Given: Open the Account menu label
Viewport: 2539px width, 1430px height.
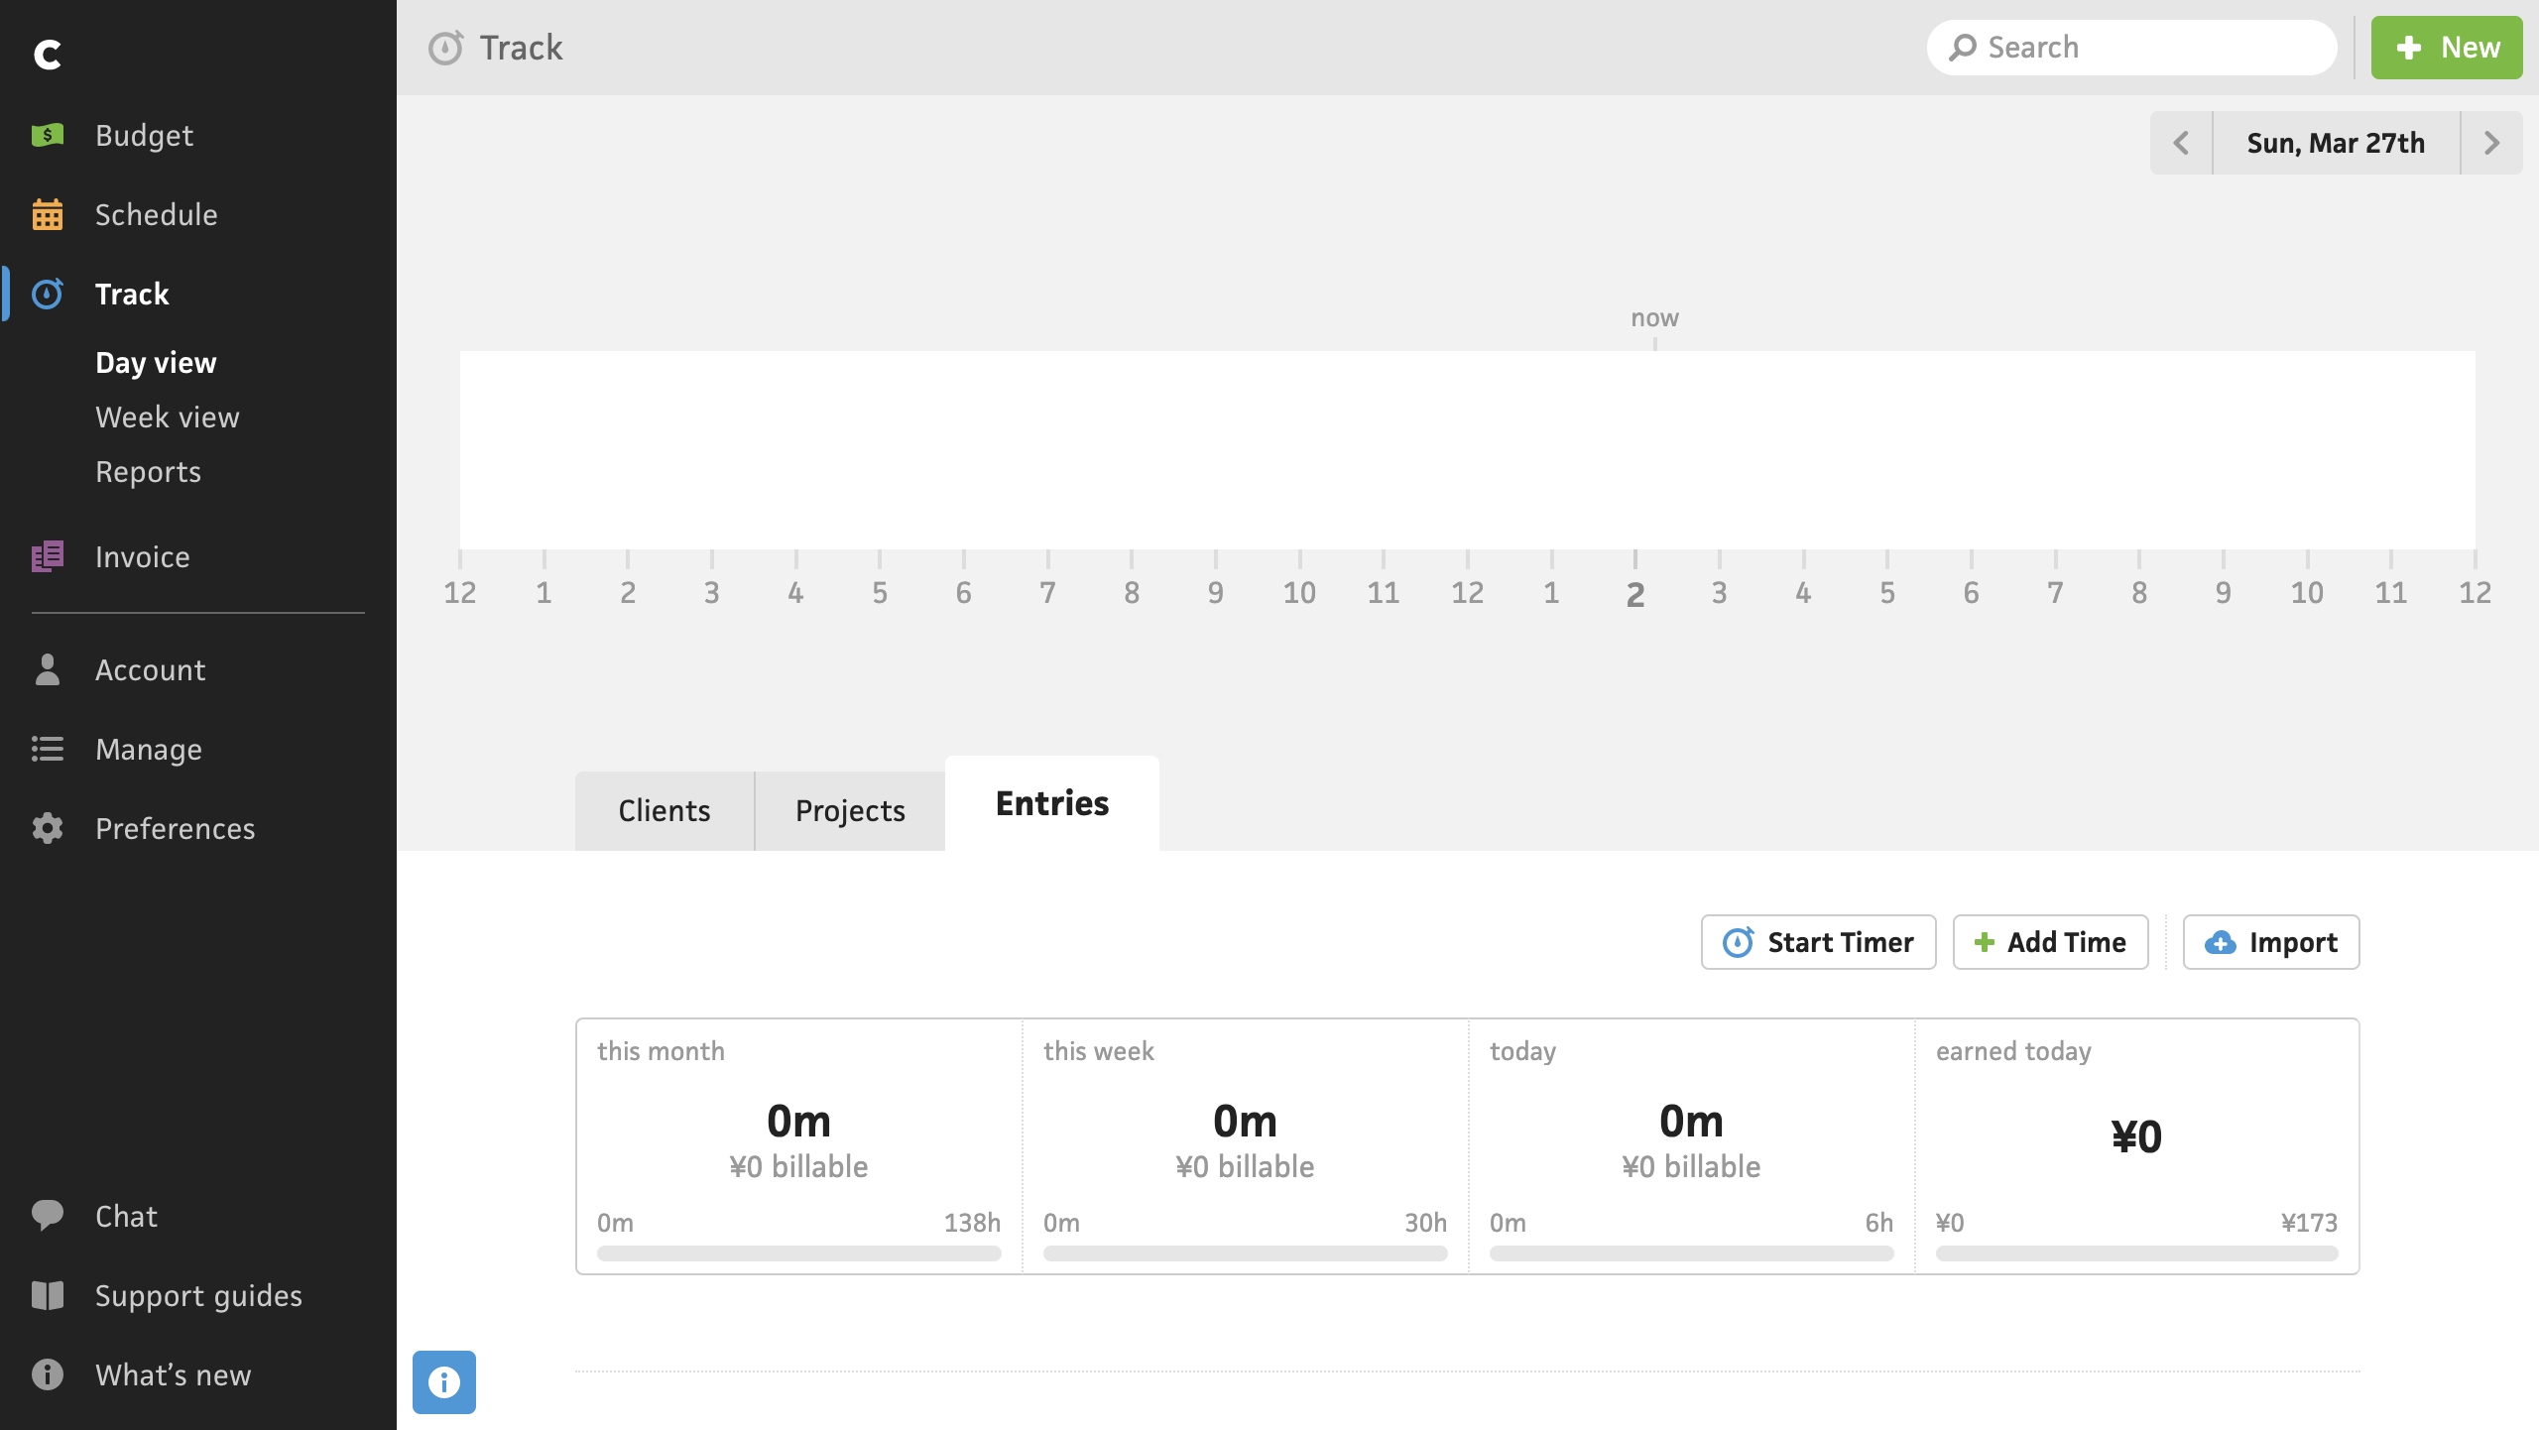Looking at the screenshot, I should (150, 669).
